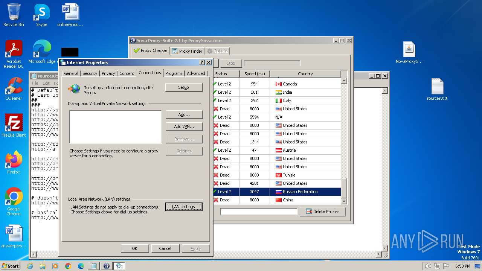Click the input field beside Delete Proxies
The width and height of the screenshot is (482, 271).
(x=259, y=212)
